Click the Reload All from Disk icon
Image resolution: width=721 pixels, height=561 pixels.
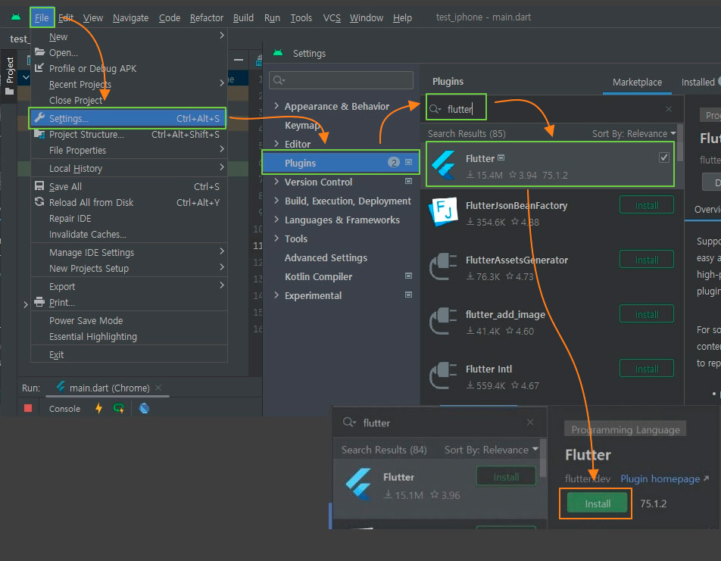39,202
